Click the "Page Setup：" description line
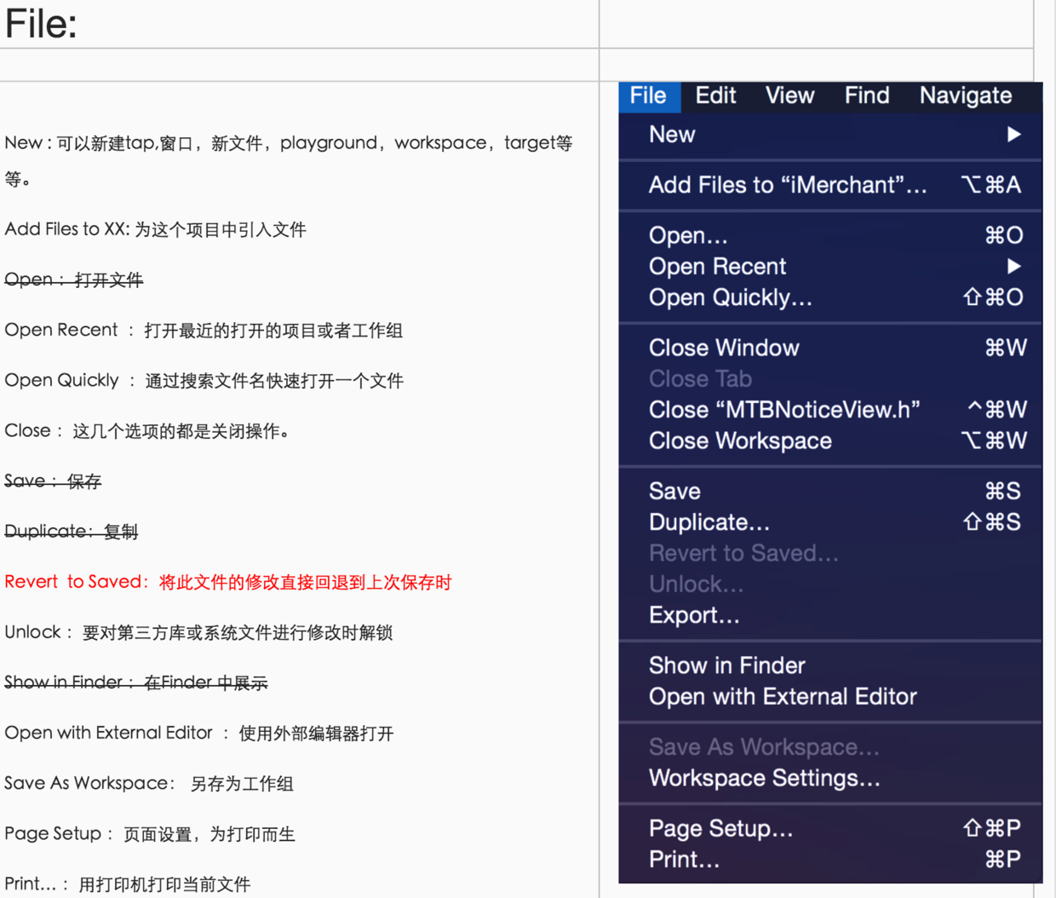Screen dimensions: 1056x898 [150, 833]
